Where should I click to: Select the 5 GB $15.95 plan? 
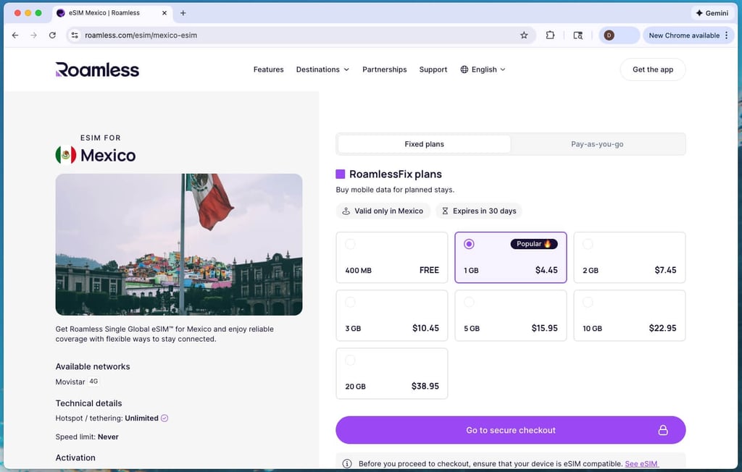tap(511, 316)
